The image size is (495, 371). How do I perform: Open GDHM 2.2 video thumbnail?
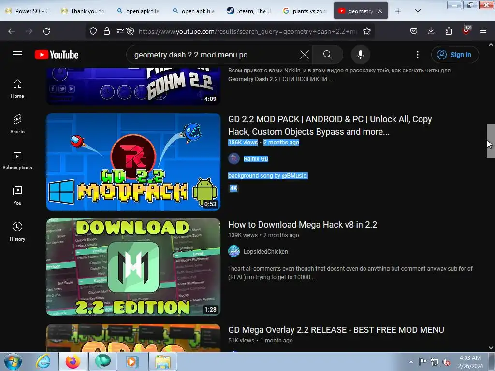point(133,86)
